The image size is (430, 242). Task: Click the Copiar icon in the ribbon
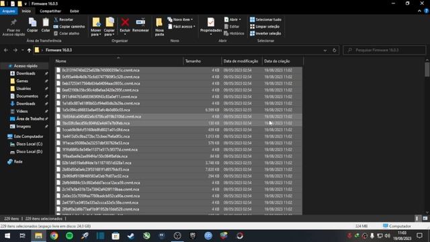pyautogui.click(x=32, y=23)
